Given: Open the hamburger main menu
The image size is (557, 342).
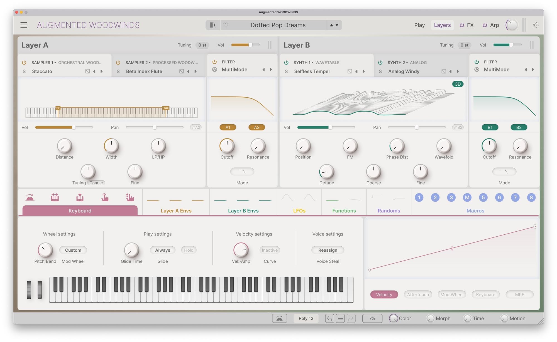Looking at the screenshot, I should pos(24,25).
